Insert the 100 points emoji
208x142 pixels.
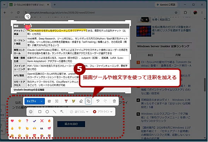49,128
